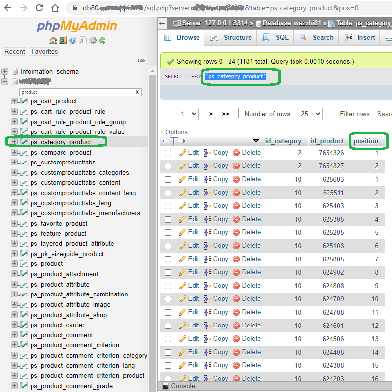Click pencil Edit icon for product 7654326
Screen dimensions: 392x392
coord(182,153)
